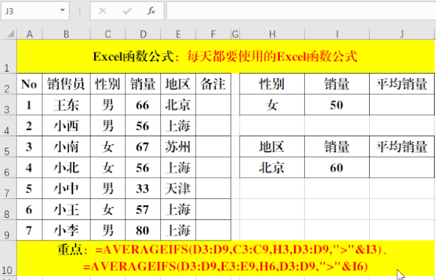Click into the formula bar input area

(x=301, y=11)
